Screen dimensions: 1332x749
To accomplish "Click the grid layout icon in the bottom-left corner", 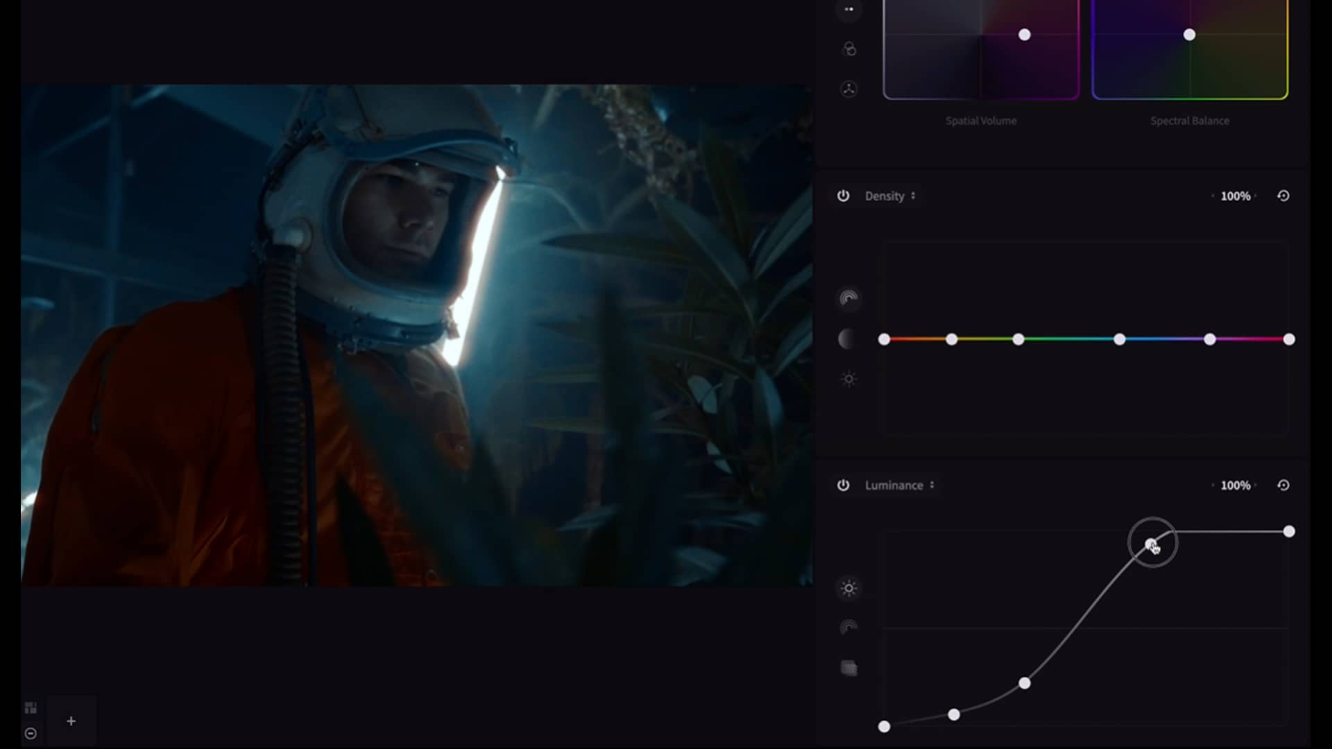I will pyautogui.click(x=29, y=706).
